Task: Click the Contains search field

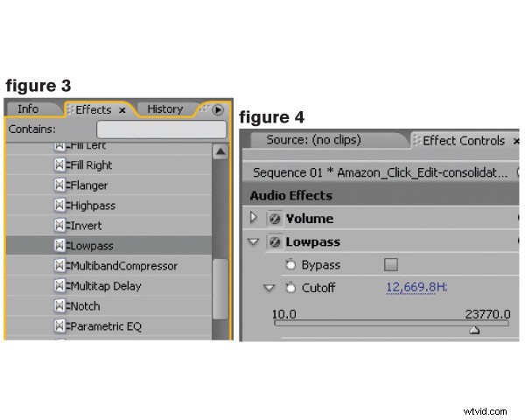Action: coord(161,129)
